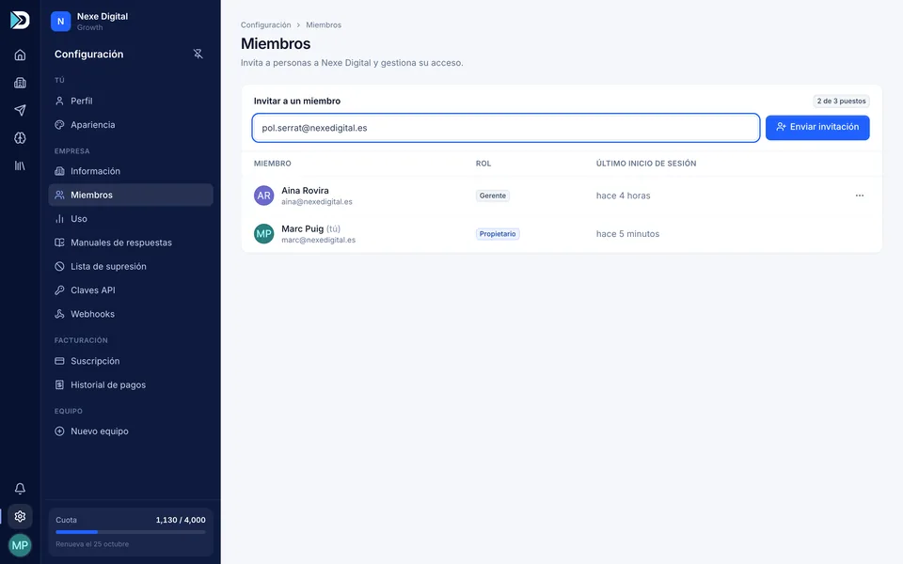Click the AR avatar of Aina Rovira
Screen dimensions: 903x564
[263, 196]
